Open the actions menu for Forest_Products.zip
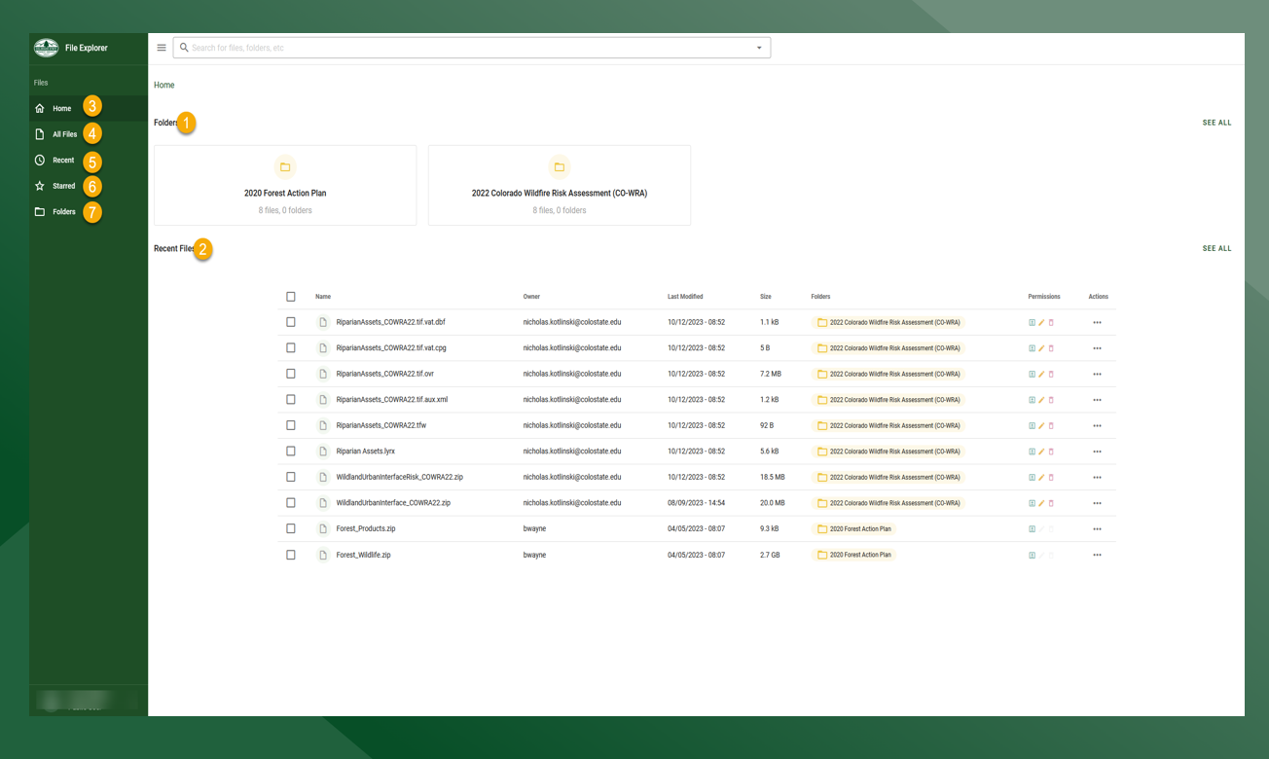The image size is (1269, 759). (1098, 528)
